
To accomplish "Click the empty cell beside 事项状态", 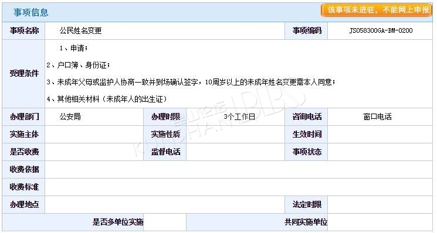I will pyautogui.click(x=380, y=152).
